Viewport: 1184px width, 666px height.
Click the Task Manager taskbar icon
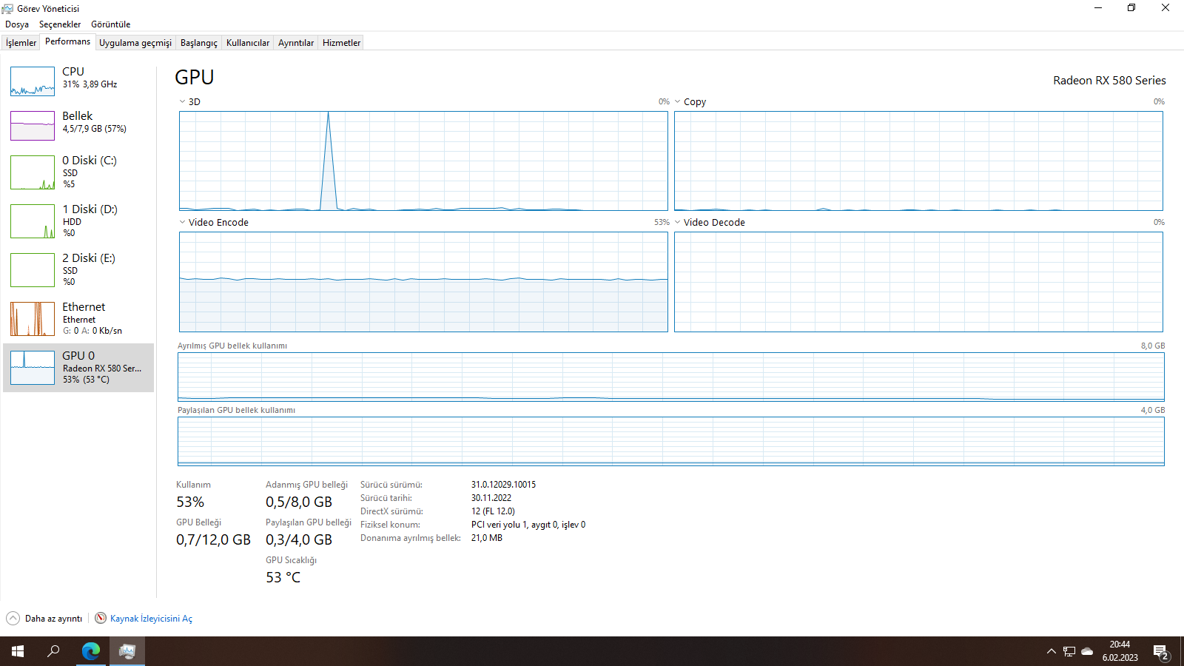click(127, 651)
